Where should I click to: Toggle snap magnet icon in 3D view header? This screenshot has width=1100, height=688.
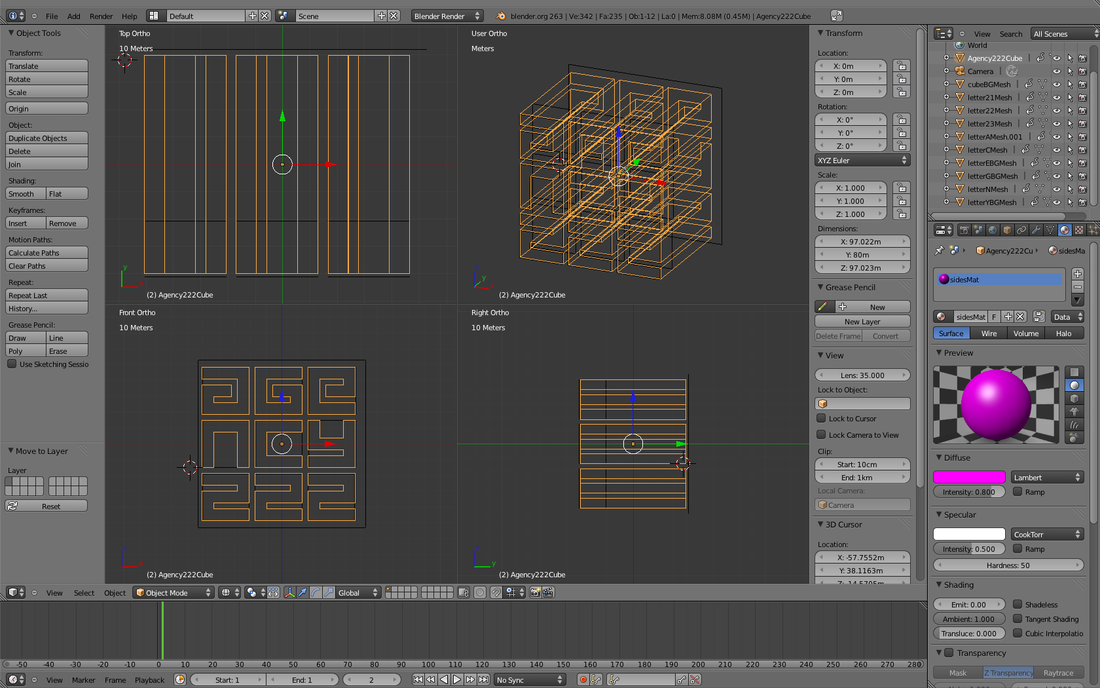pyautogui.click(x=496, y=592)
